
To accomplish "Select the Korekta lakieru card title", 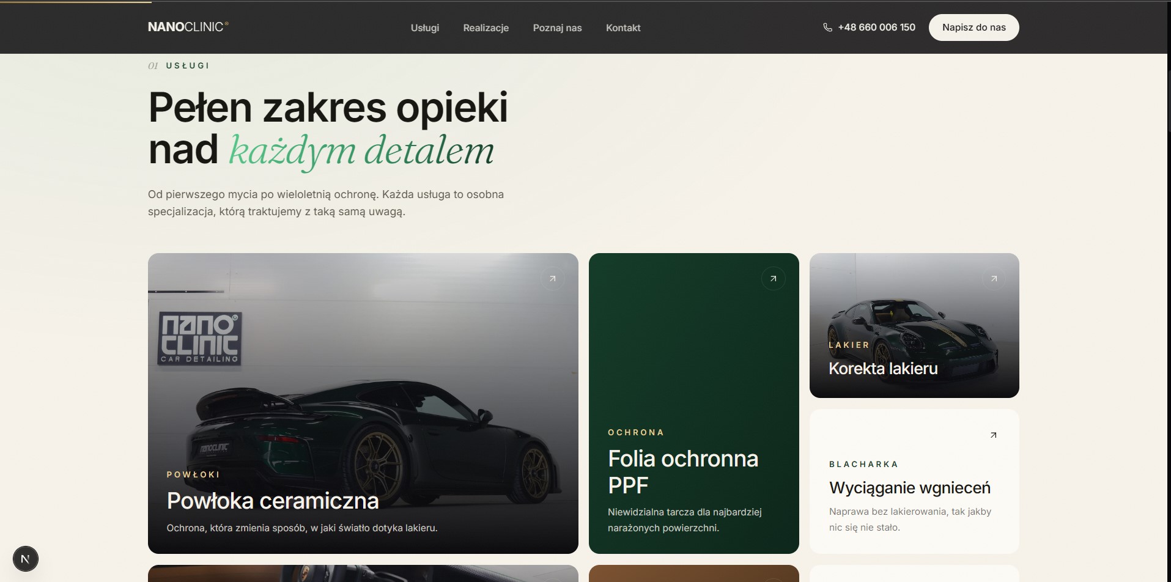I will coord(883,369).
